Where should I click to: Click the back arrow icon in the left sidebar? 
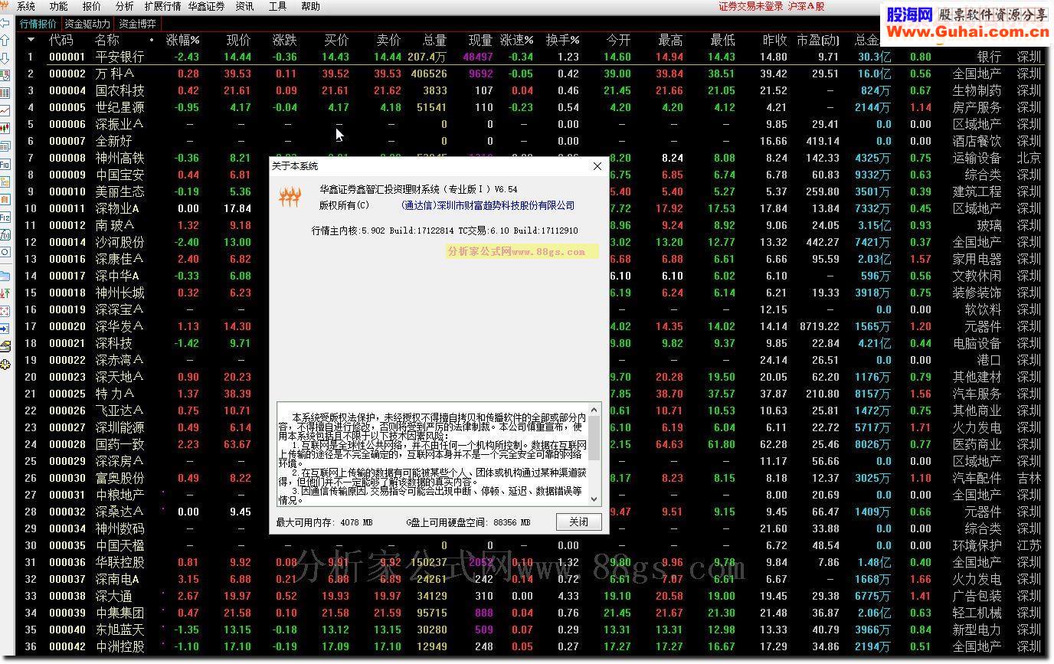tap(5, 23)
